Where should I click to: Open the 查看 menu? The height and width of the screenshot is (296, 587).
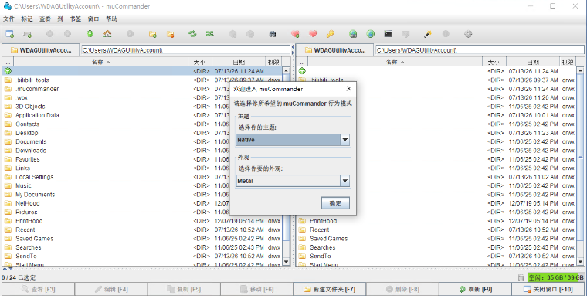(x=45, y=19)
